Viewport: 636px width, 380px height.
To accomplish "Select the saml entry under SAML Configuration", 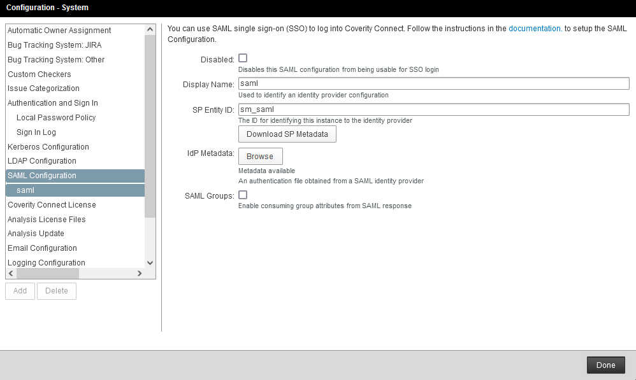I will coord(25,190).
